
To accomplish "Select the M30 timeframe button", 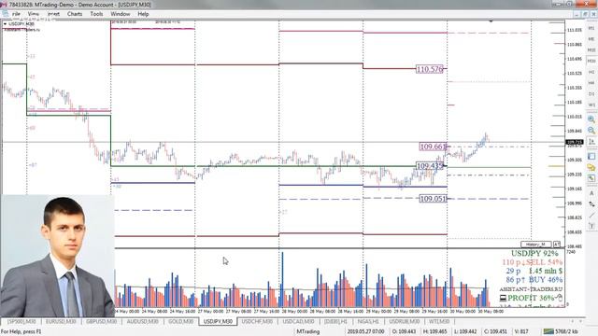I will point(591,61).
